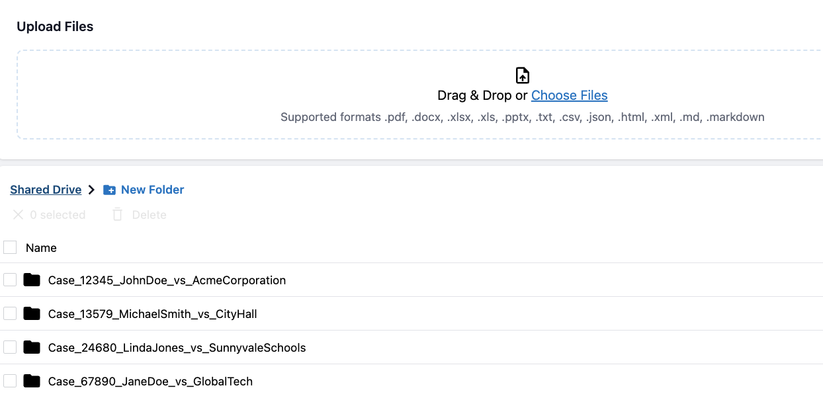Click the New Folder plus icon
The width and height of the screenshot is (823, 396).
[110, 190]
